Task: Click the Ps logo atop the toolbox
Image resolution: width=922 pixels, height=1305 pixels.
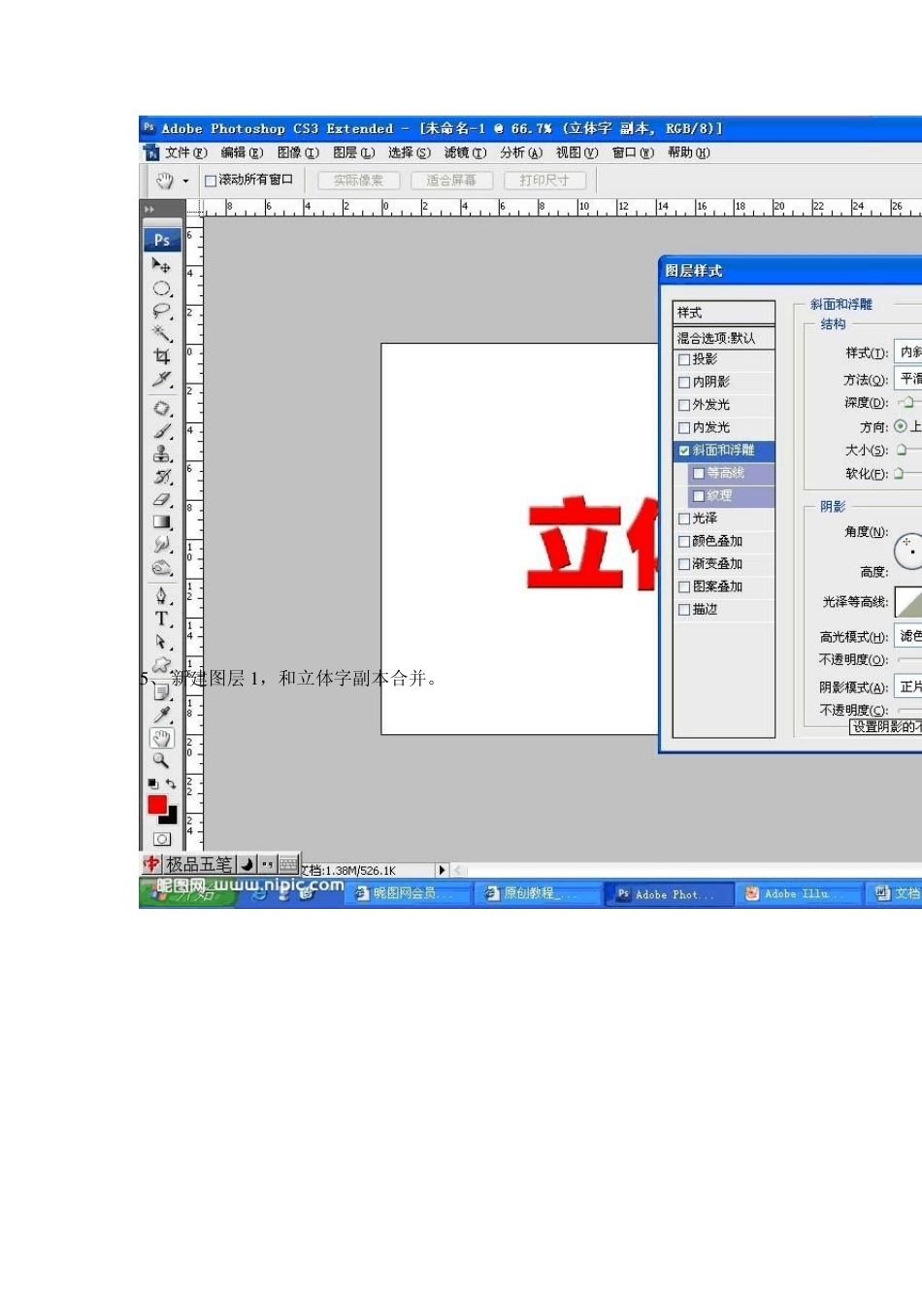Action: pyautogui.click(x=161, y=240)
